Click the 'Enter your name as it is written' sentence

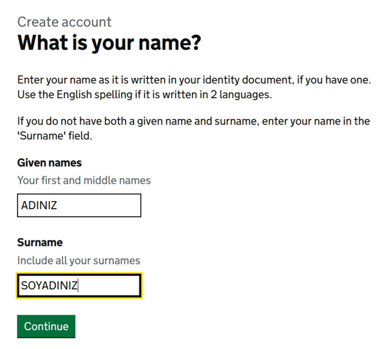point(112,80)
